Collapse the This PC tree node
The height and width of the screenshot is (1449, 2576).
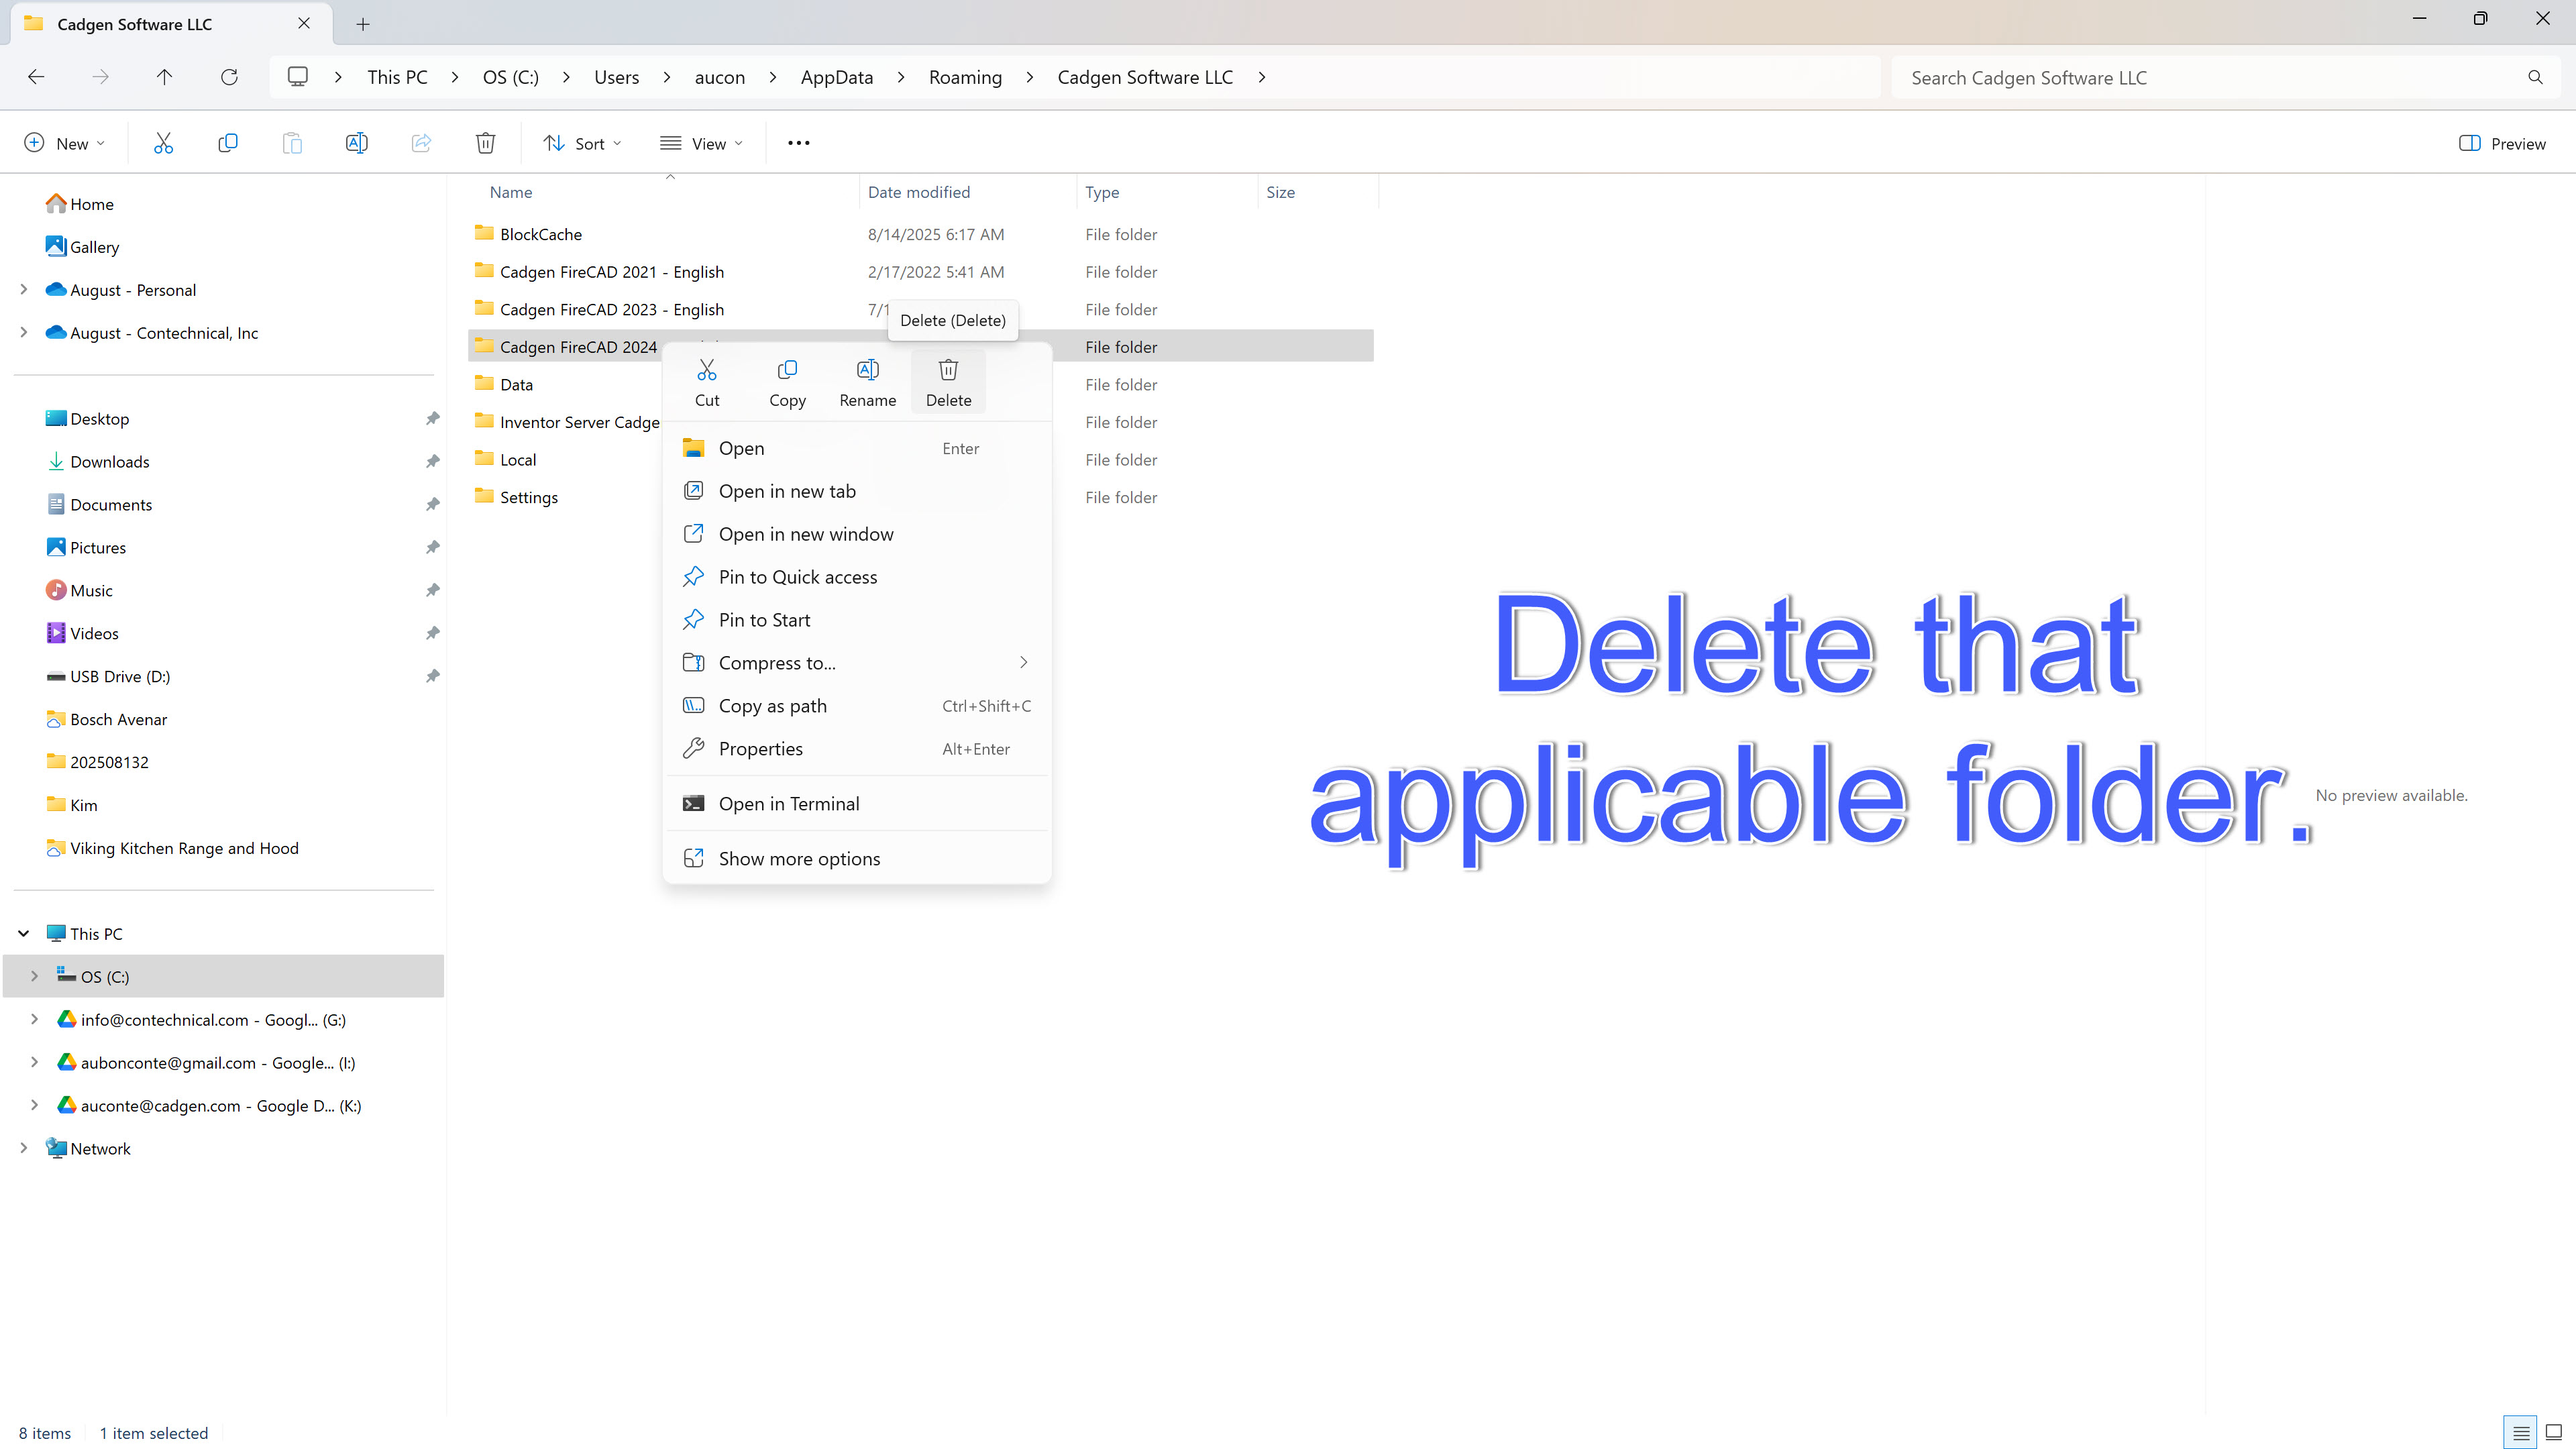point(24,933)
